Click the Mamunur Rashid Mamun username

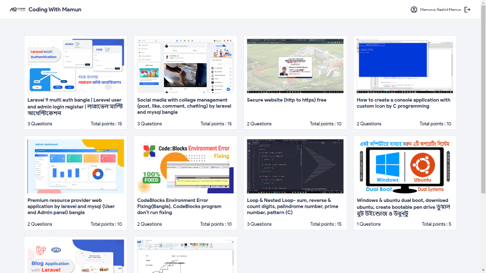[440, 10]
